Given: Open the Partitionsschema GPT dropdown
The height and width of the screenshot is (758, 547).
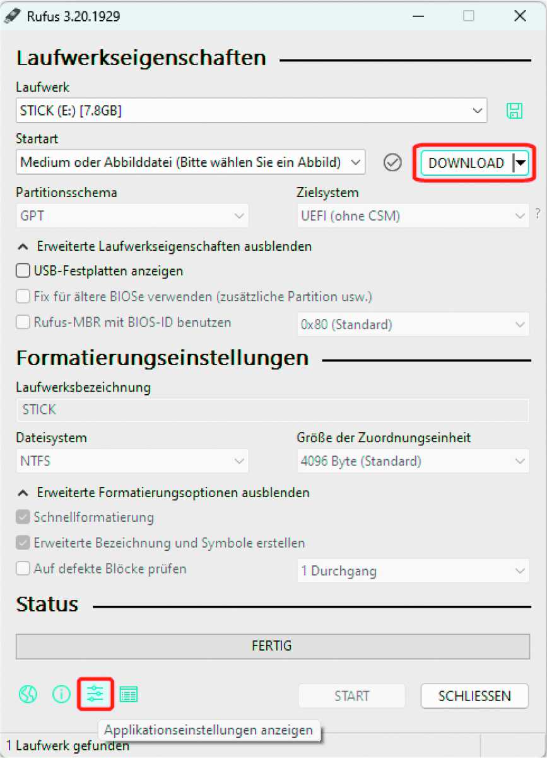Looking at the screenshot, I should [132, 216].
